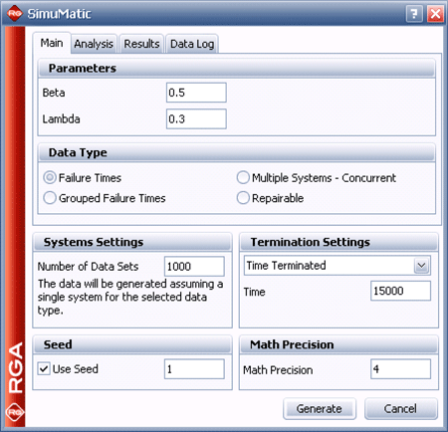
Task: Click the Lambda value field
Action: click(196, 118)
